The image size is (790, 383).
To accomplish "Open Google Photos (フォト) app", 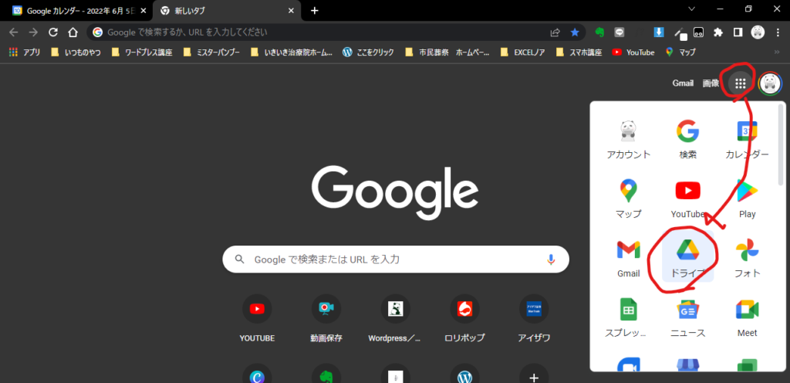I will coord(747,258).
